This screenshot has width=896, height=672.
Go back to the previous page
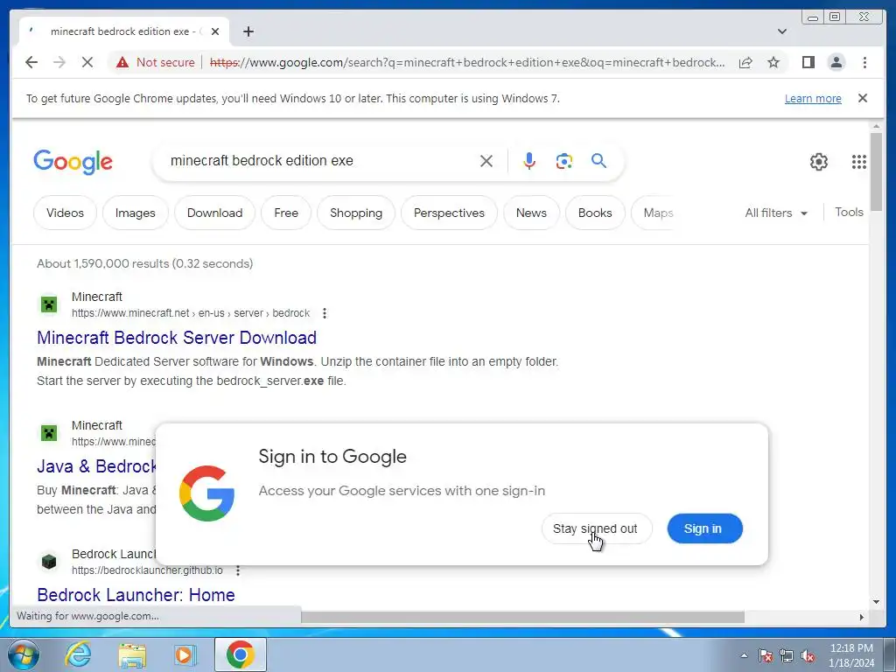pyautogui.click(x=31, y=62)
